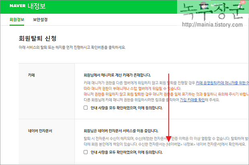
Task: Switch to the 보안설정 tab
Action: [x=40, y=20]
